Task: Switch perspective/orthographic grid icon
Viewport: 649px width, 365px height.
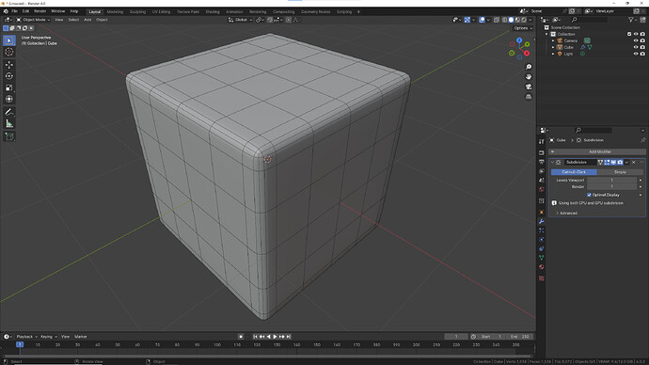Action: click(x=529, y=96)
